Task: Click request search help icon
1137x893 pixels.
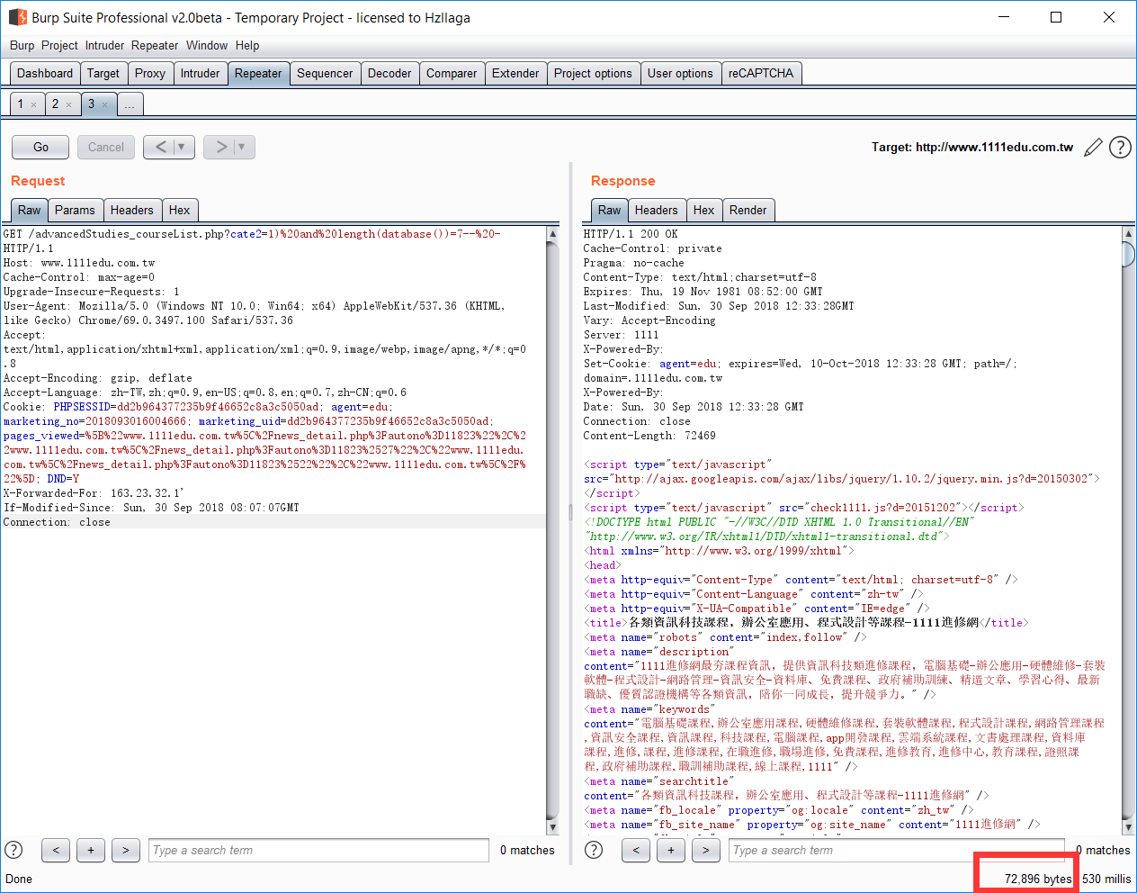Action: point(13,850)
